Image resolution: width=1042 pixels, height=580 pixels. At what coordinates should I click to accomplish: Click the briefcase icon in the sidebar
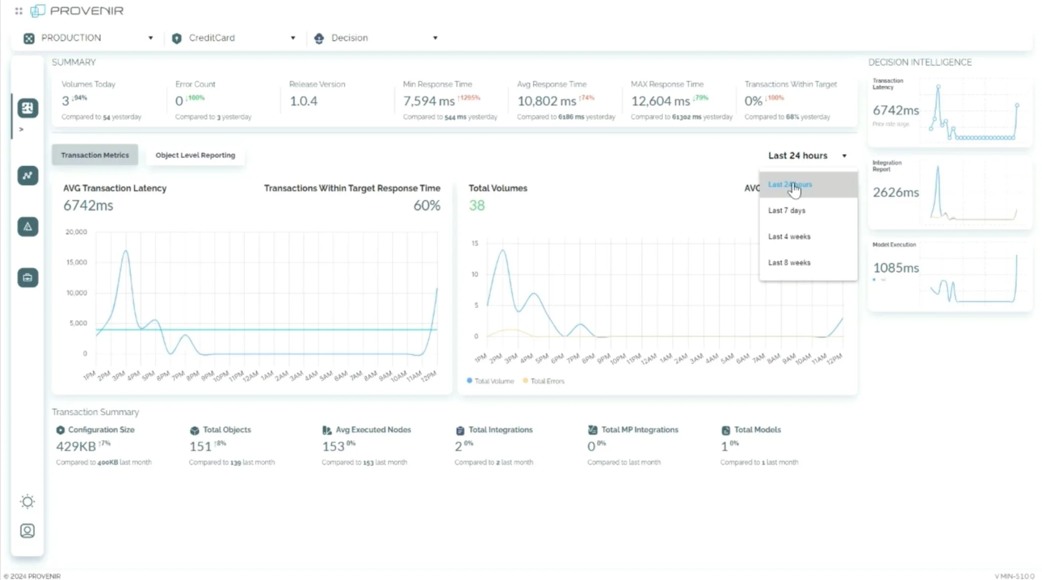coord(27,278)
